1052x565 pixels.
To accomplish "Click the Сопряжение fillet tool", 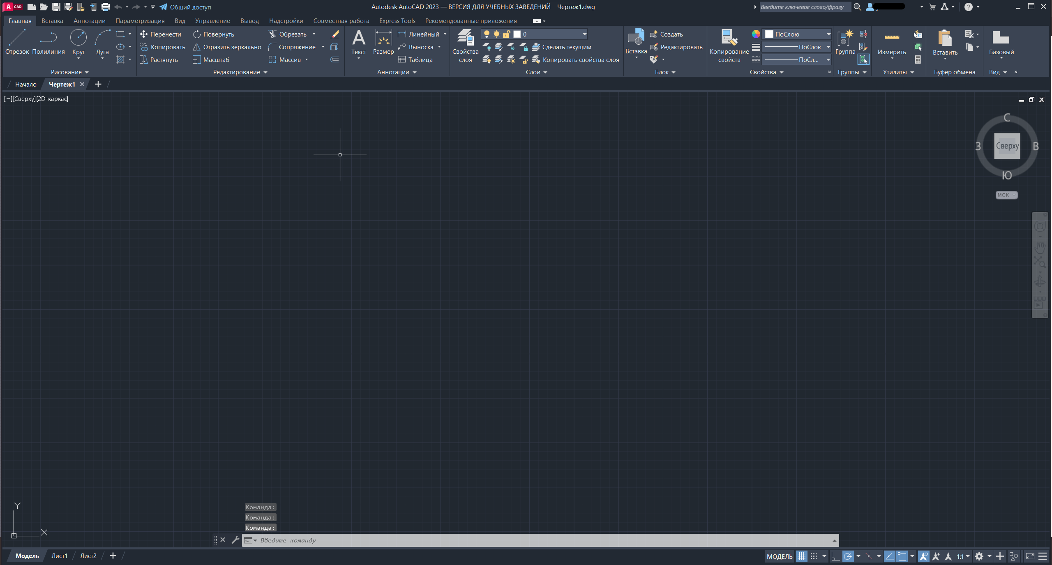I will (x=292, y=47).
